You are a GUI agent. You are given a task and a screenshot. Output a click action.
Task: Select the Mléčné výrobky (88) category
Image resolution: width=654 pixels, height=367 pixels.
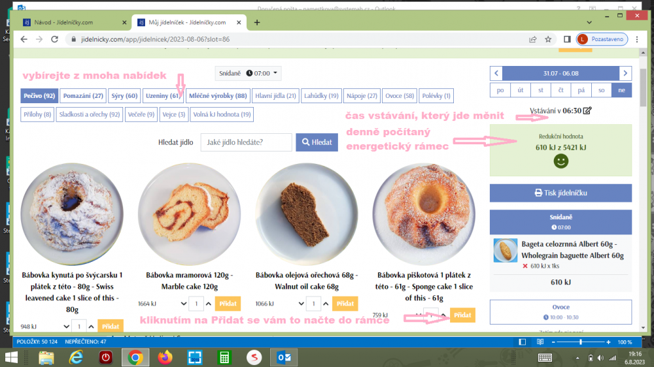click(x=218, y=96)
